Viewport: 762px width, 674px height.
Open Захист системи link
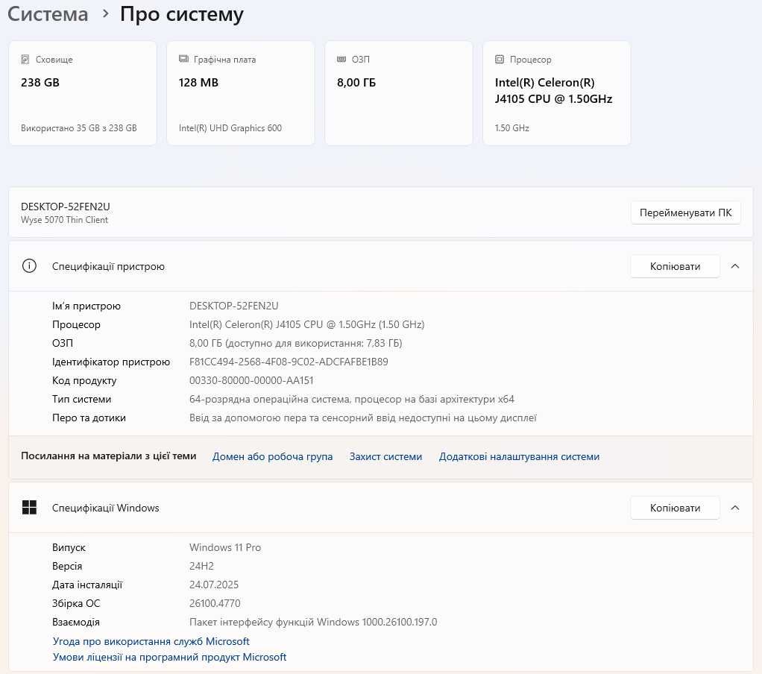(x=385, y=456)
